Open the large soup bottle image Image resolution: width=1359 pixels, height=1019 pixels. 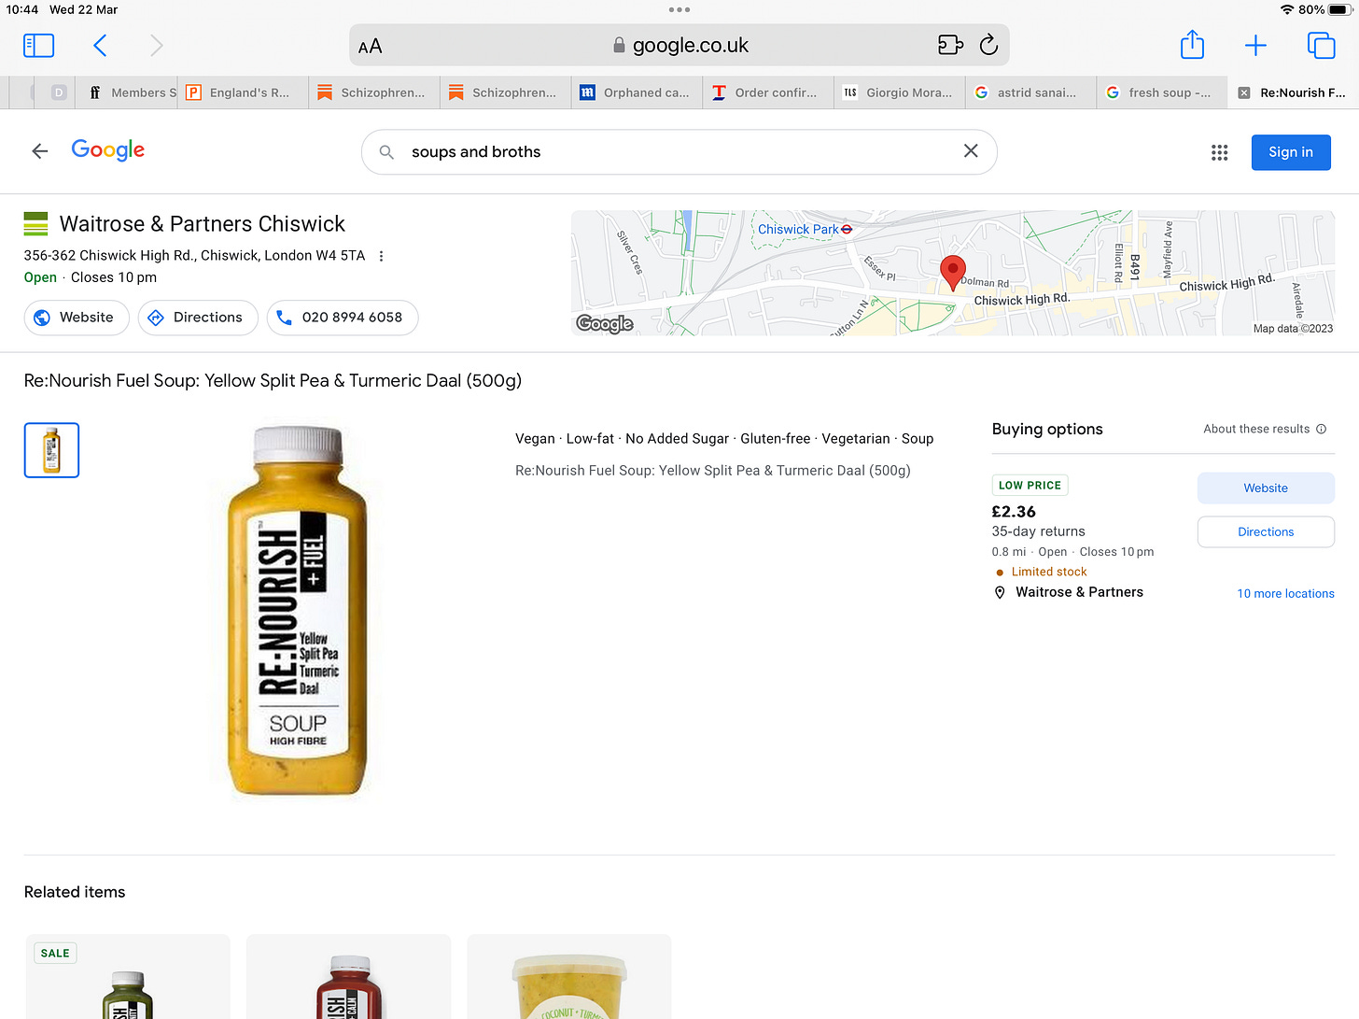click(298, 611)
